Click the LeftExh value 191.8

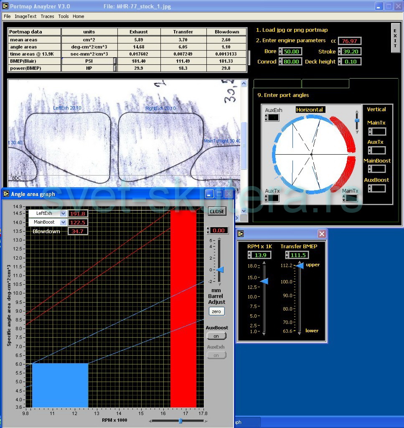[78, 214]
